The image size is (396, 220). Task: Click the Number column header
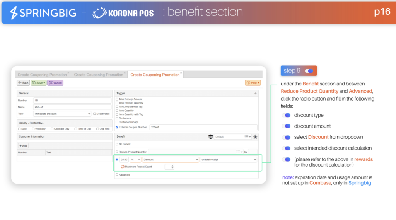(31, 153)
